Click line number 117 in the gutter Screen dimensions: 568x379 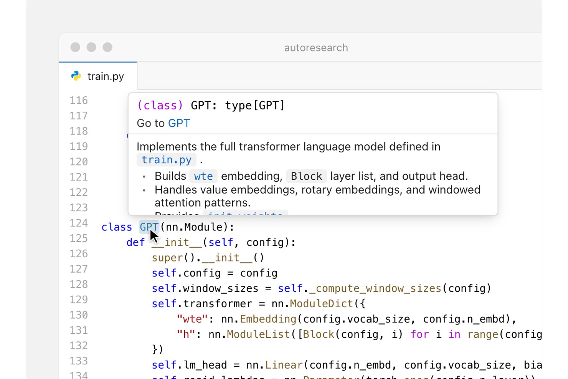tap(79, 116)
